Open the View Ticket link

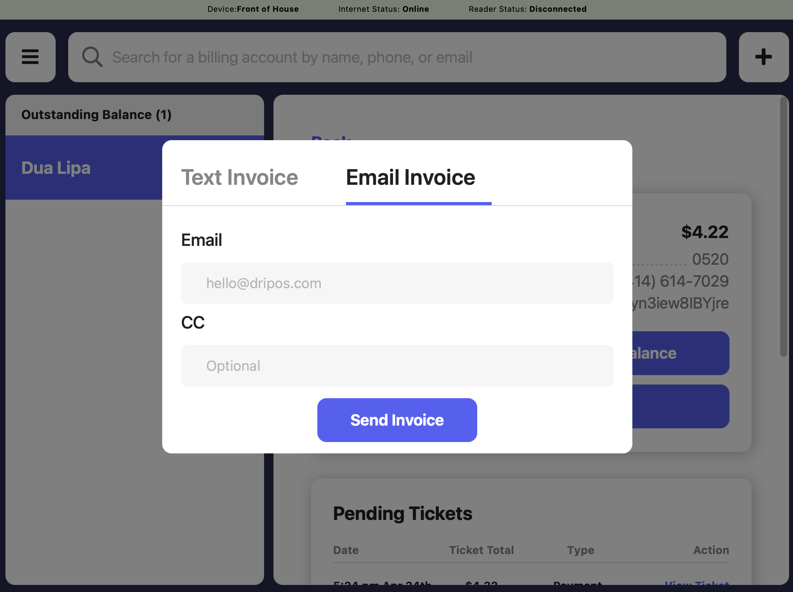click(697, 583)
